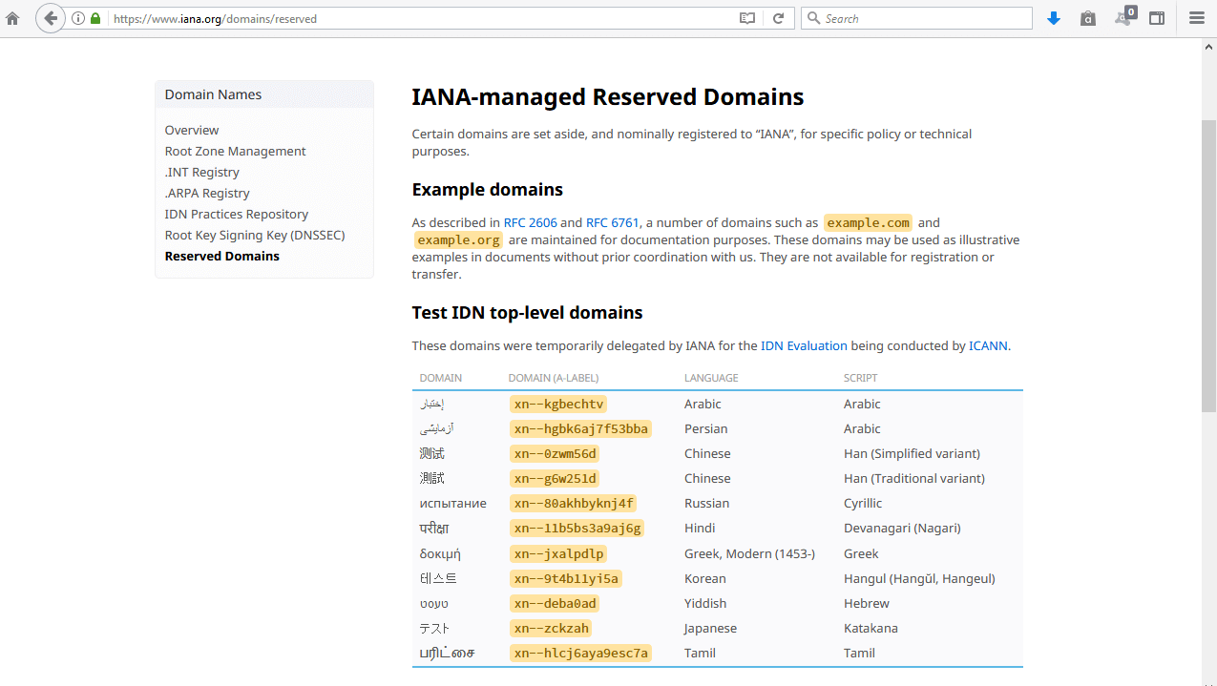Go to Root Zone Management
The image size is (1217, 686).
coord(236,151)
